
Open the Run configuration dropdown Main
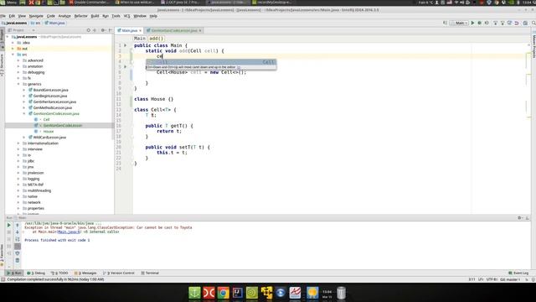pos(459,23)
